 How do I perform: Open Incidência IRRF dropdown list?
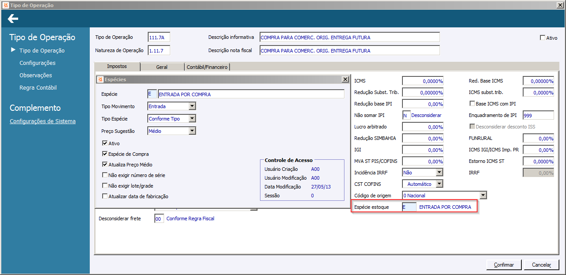tap(439, 173)
